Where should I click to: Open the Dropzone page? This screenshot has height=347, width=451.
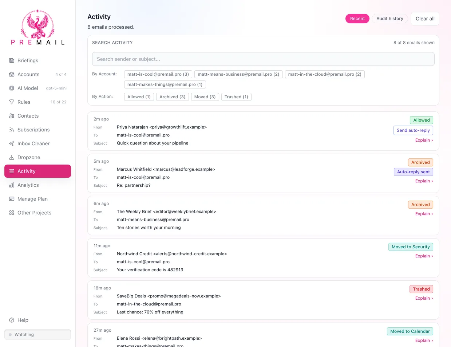37,157
